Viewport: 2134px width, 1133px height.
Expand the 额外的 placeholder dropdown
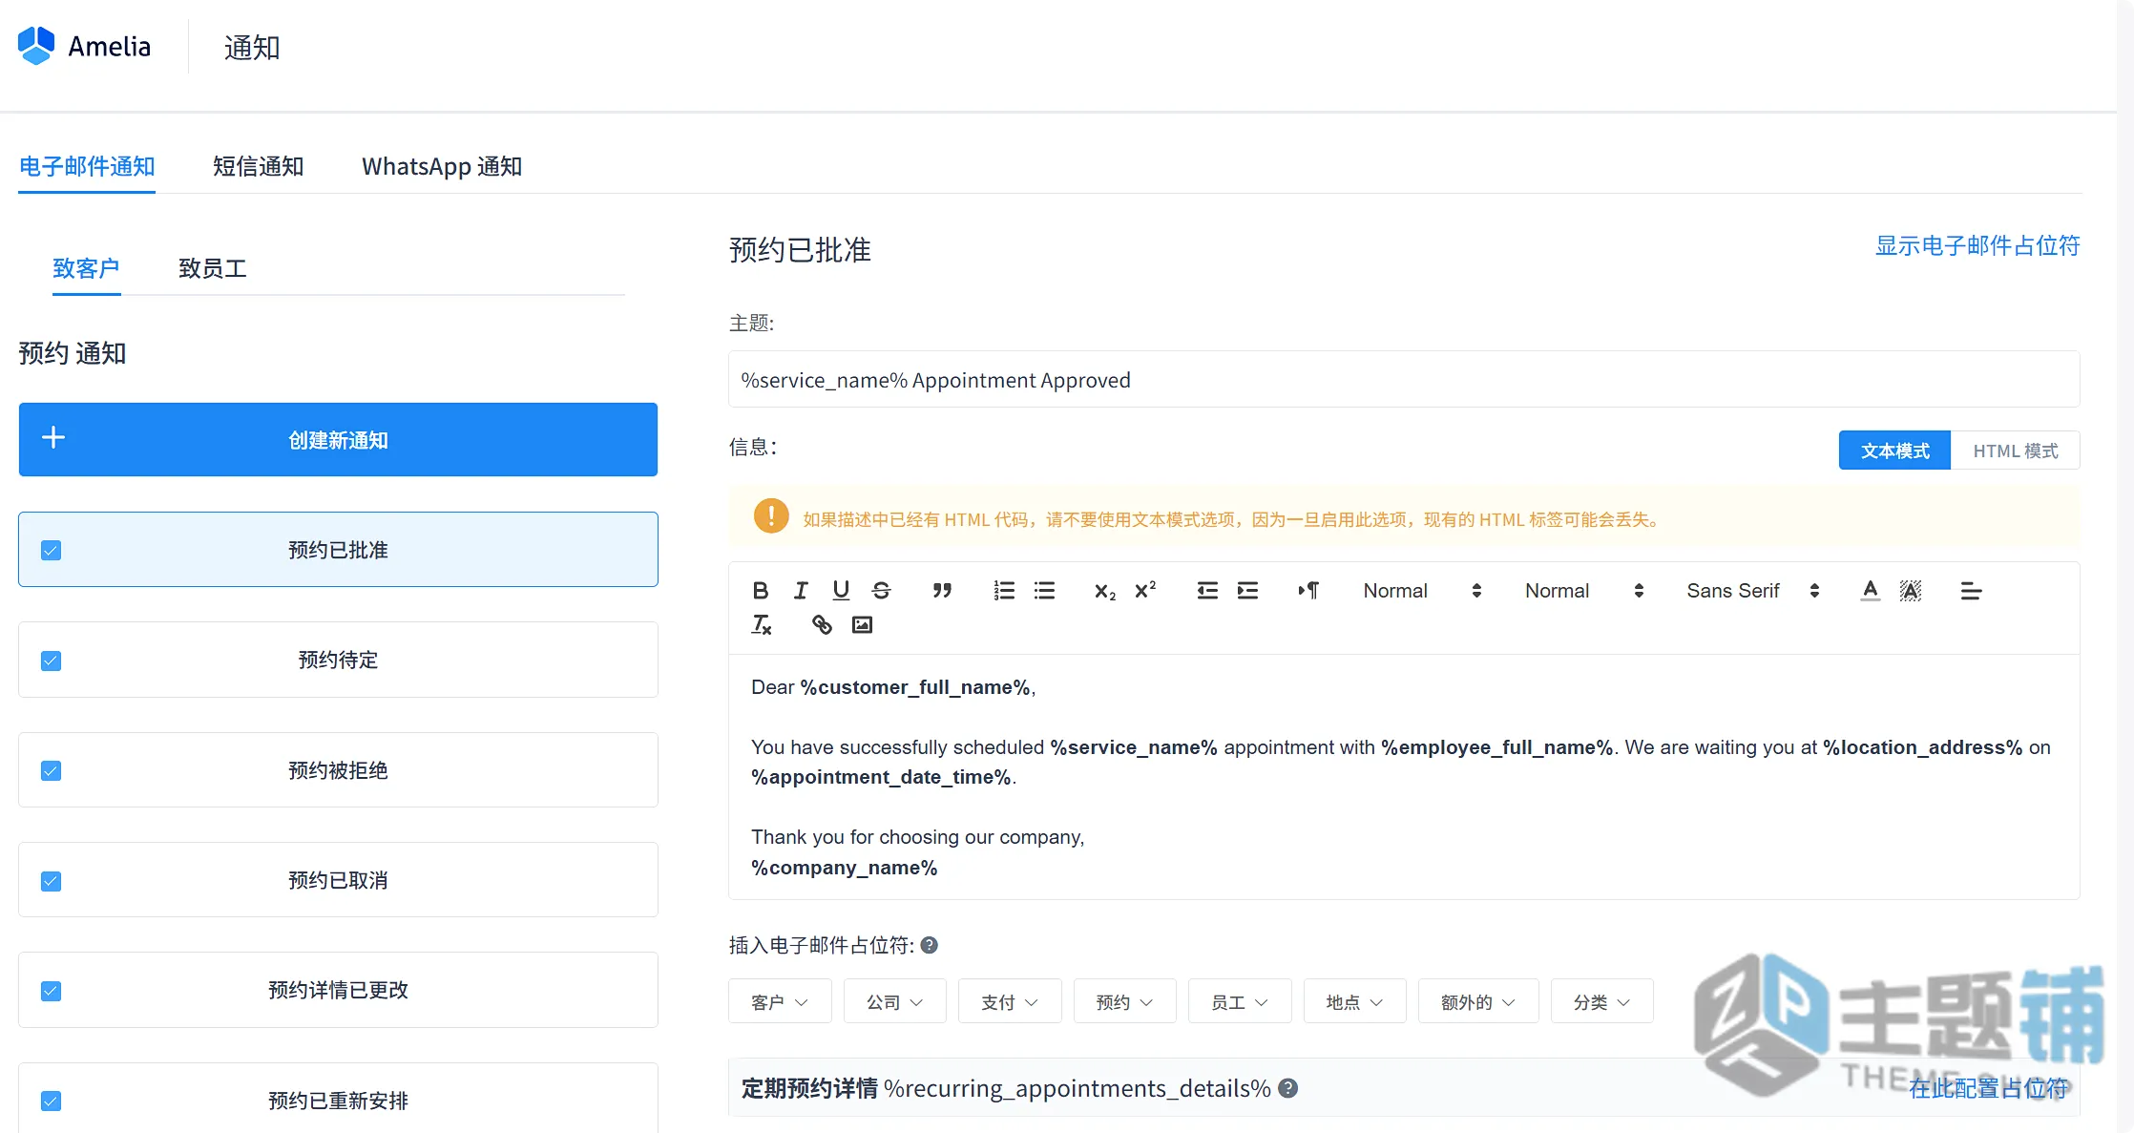point(1478,1001)
